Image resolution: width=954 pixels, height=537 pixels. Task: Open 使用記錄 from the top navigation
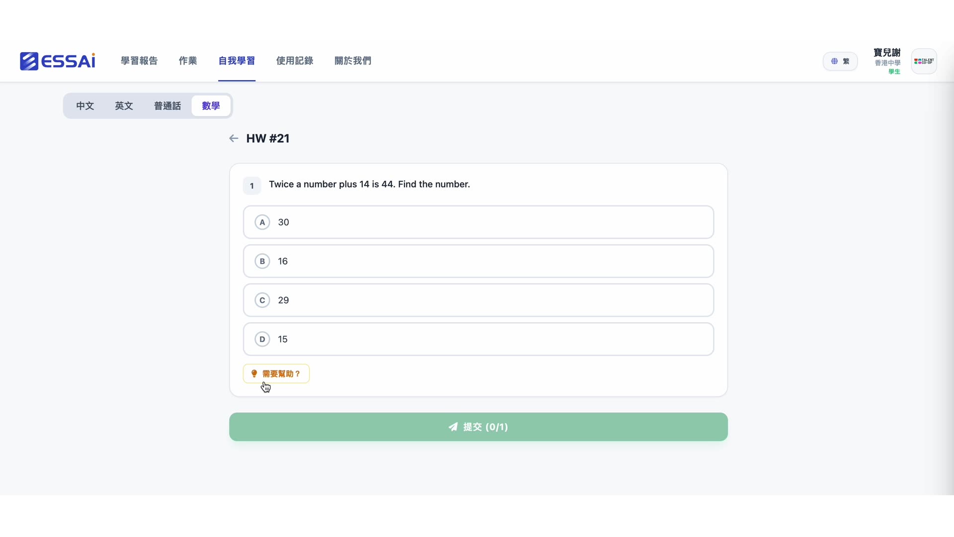click(x=295, y=61)
